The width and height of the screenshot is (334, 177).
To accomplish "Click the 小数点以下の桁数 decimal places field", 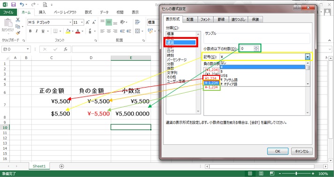I will click(x=247, y=49).
